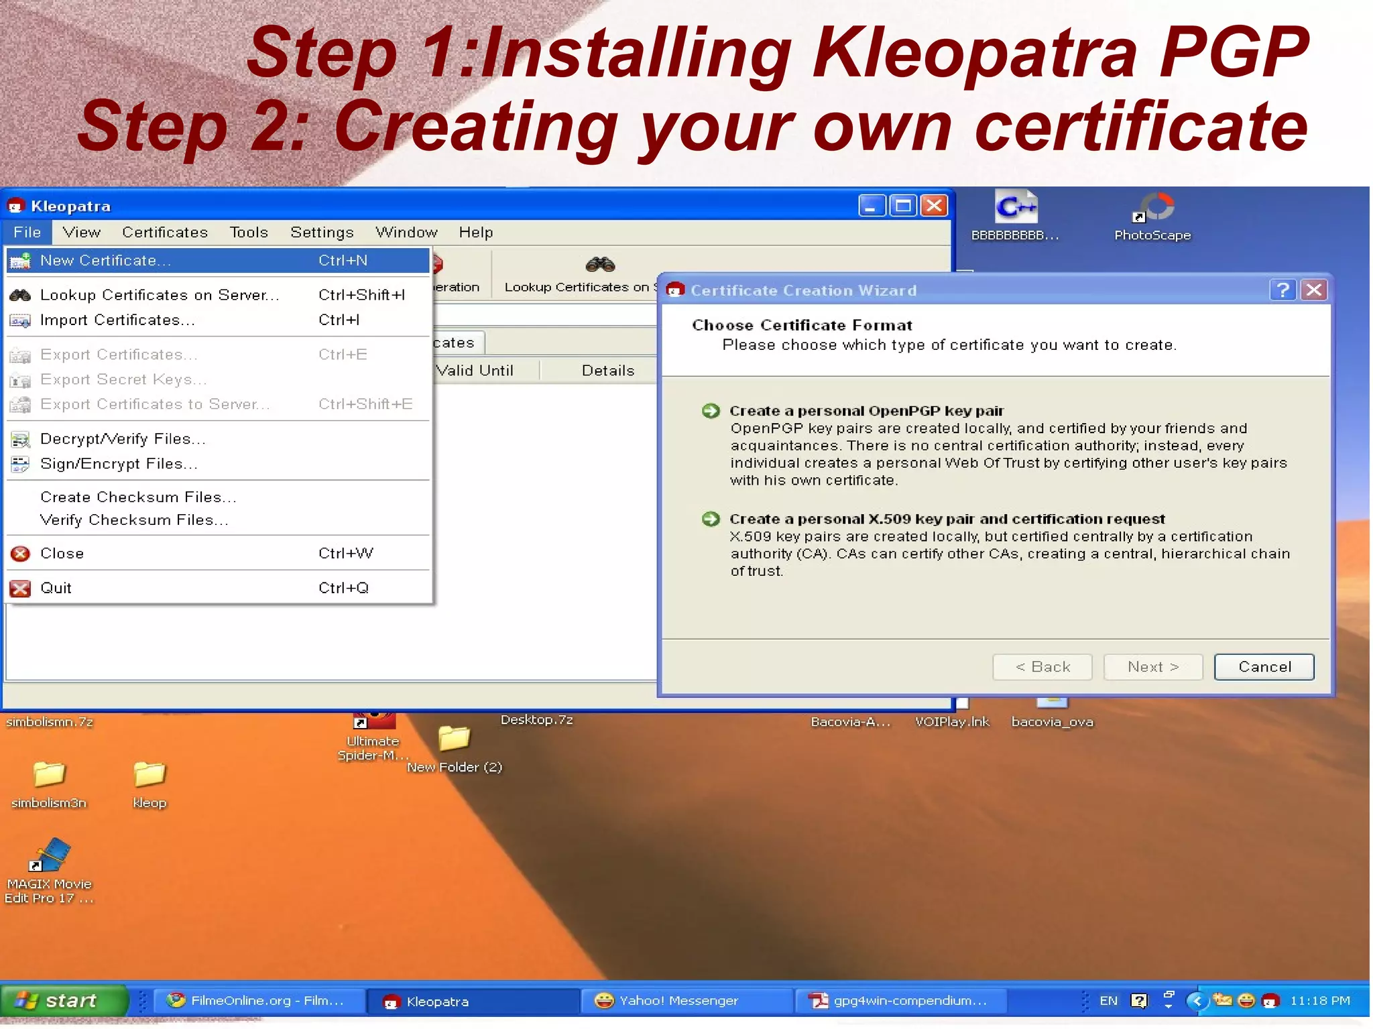Click the Valid Until column header

coord(475,371)
